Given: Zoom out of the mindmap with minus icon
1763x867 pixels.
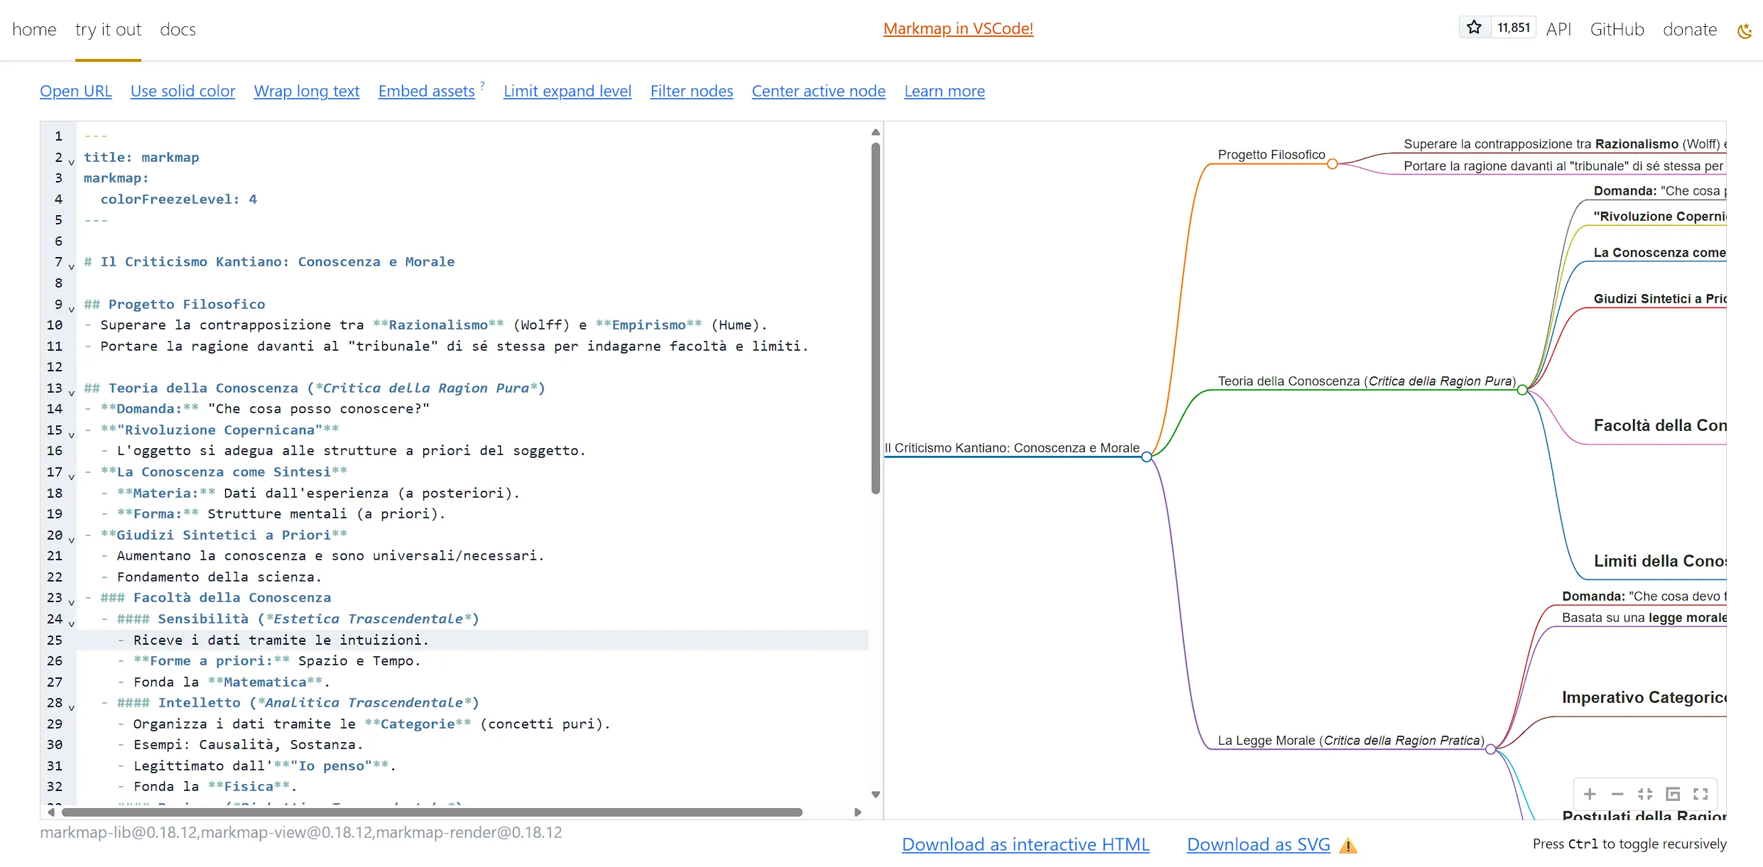Looking at the screenshot, I should tap(1617, 794).
